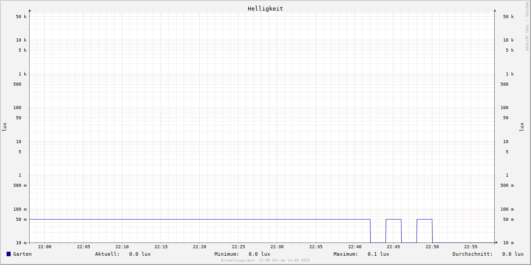This screenshot has width=531, height=265.
Task: Click the Durchschnitt 0.0 lux value
Action: (513, 254)
